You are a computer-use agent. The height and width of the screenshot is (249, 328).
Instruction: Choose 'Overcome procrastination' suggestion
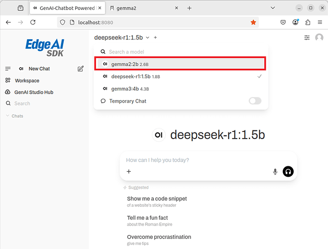click(x=159, y=240)
